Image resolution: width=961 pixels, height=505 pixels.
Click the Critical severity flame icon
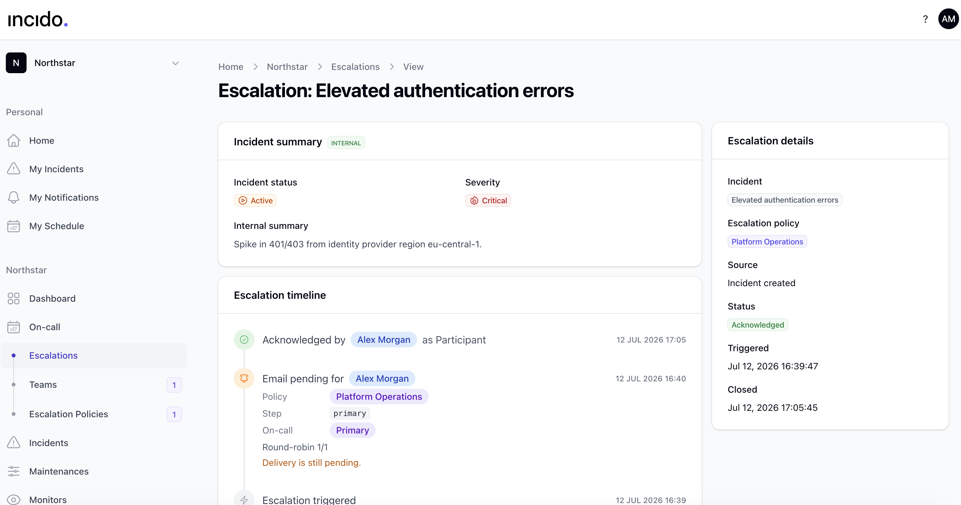(x=474, y=200)
